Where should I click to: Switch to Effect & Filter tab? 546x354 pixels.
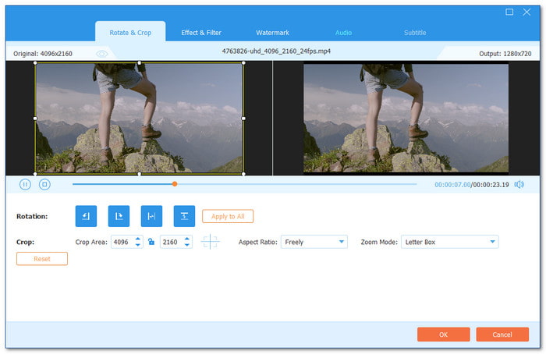[x=201, y=33]
